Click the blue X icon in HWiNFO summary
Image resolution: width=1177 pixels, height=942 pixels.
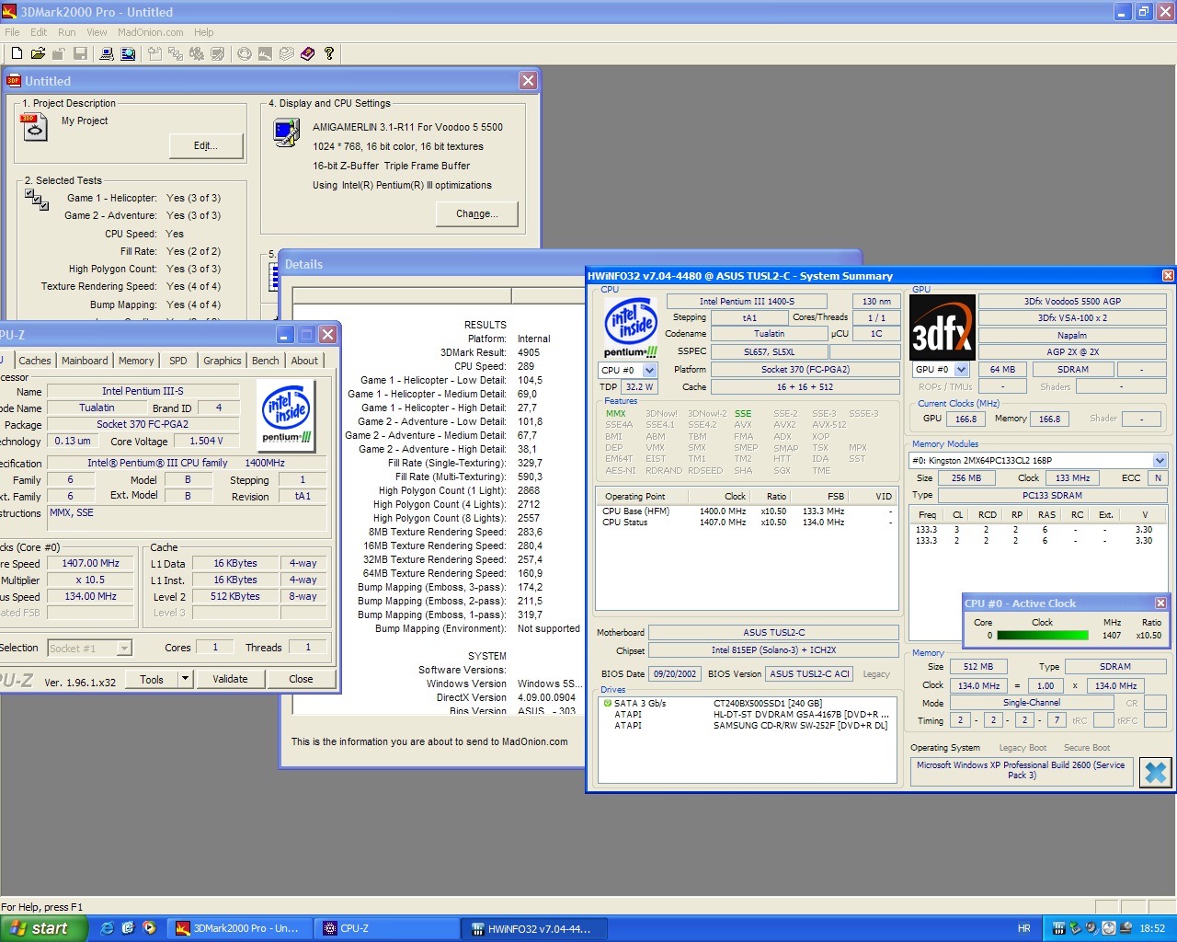pos(1155,773)
